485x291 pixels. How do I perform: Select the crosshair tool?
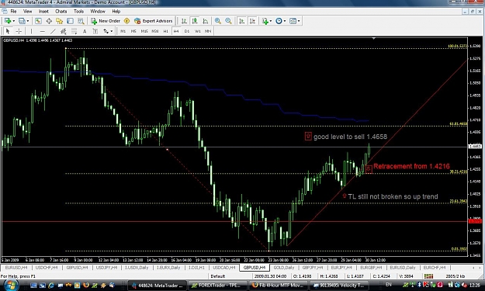pos(19,31)
